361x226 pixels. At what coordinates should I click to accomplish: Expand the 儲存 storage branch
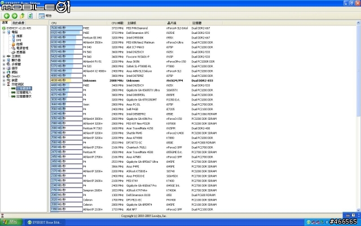coord(4,68)
